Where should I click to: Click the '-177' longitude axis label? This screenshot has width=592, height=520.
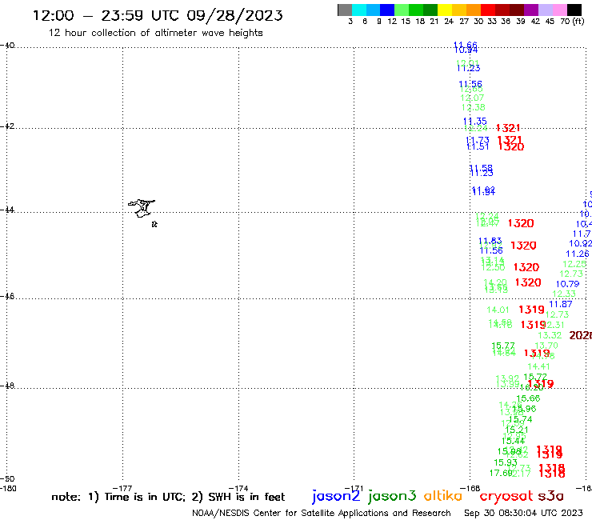click(x=122, y=488)
